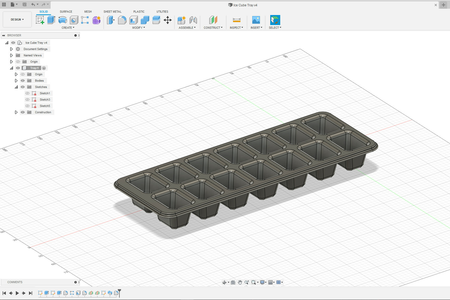Image resolution: width=450 pixels, height=300 pixels.
Task: Select the Extrude tool
Action: [51, 20]
